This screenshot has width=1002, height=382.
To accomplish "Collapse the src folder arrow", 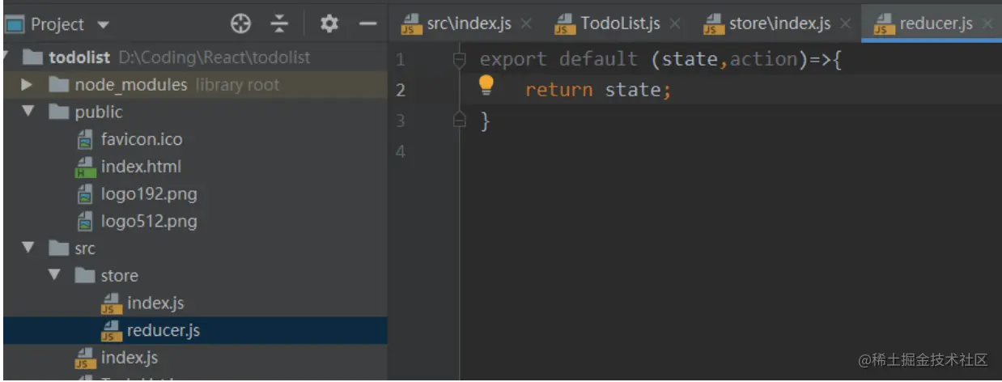I will 28,248.
